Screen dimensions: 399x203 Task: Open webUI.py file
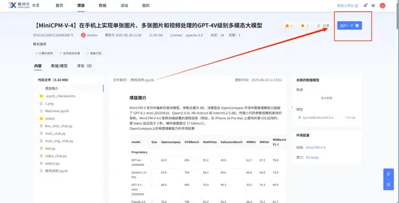pos(52,163)
